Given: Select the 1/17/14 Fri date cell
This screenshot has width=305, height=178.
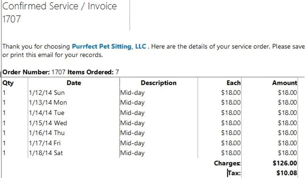Looking at the screenshot, I should [45, 143].
